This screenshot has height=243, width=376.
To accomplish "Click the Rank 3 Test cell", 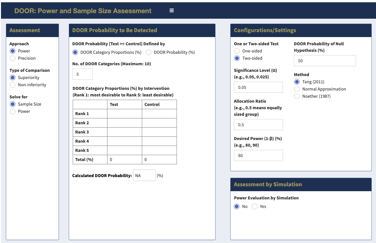I will point(124,132).
